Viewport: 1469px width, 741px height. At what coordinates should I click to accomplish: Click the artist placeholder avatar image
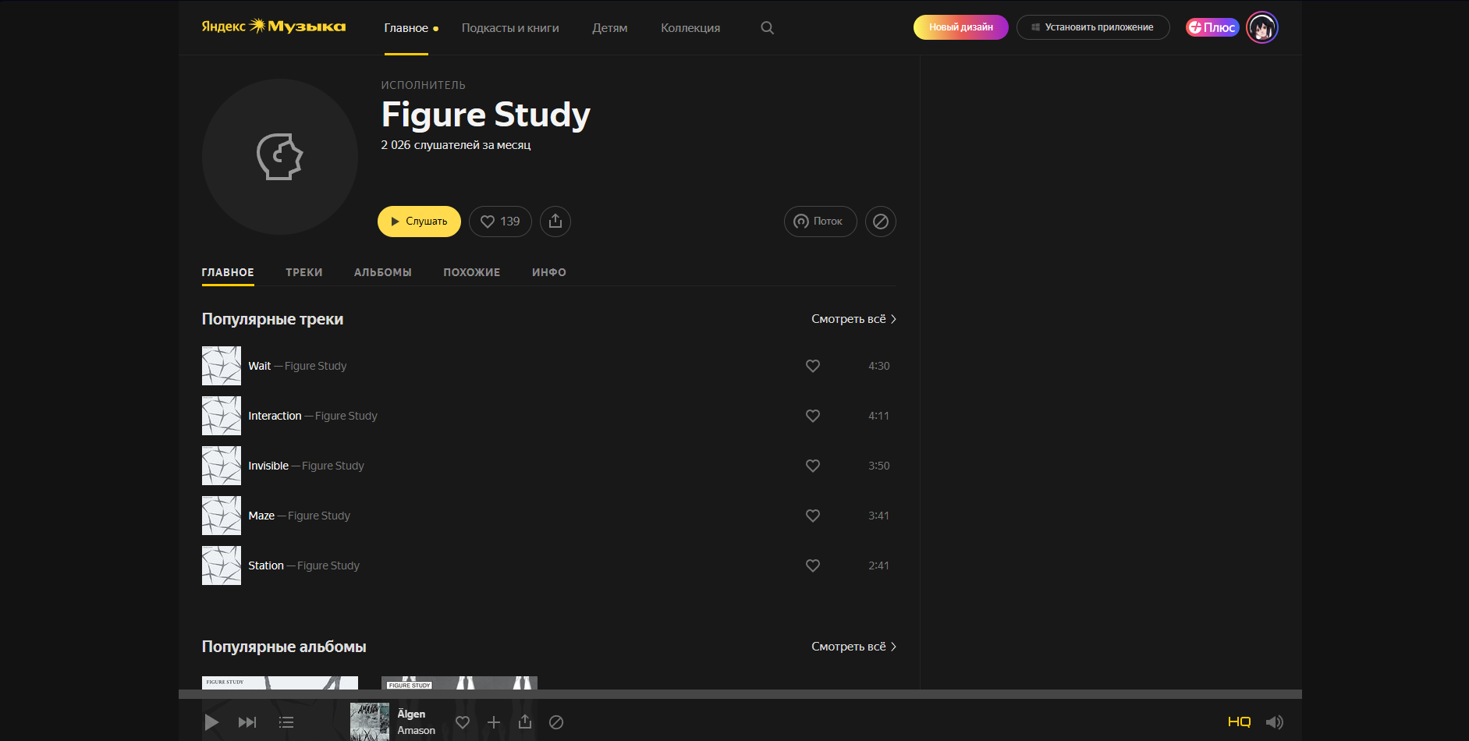click(280, 157)
